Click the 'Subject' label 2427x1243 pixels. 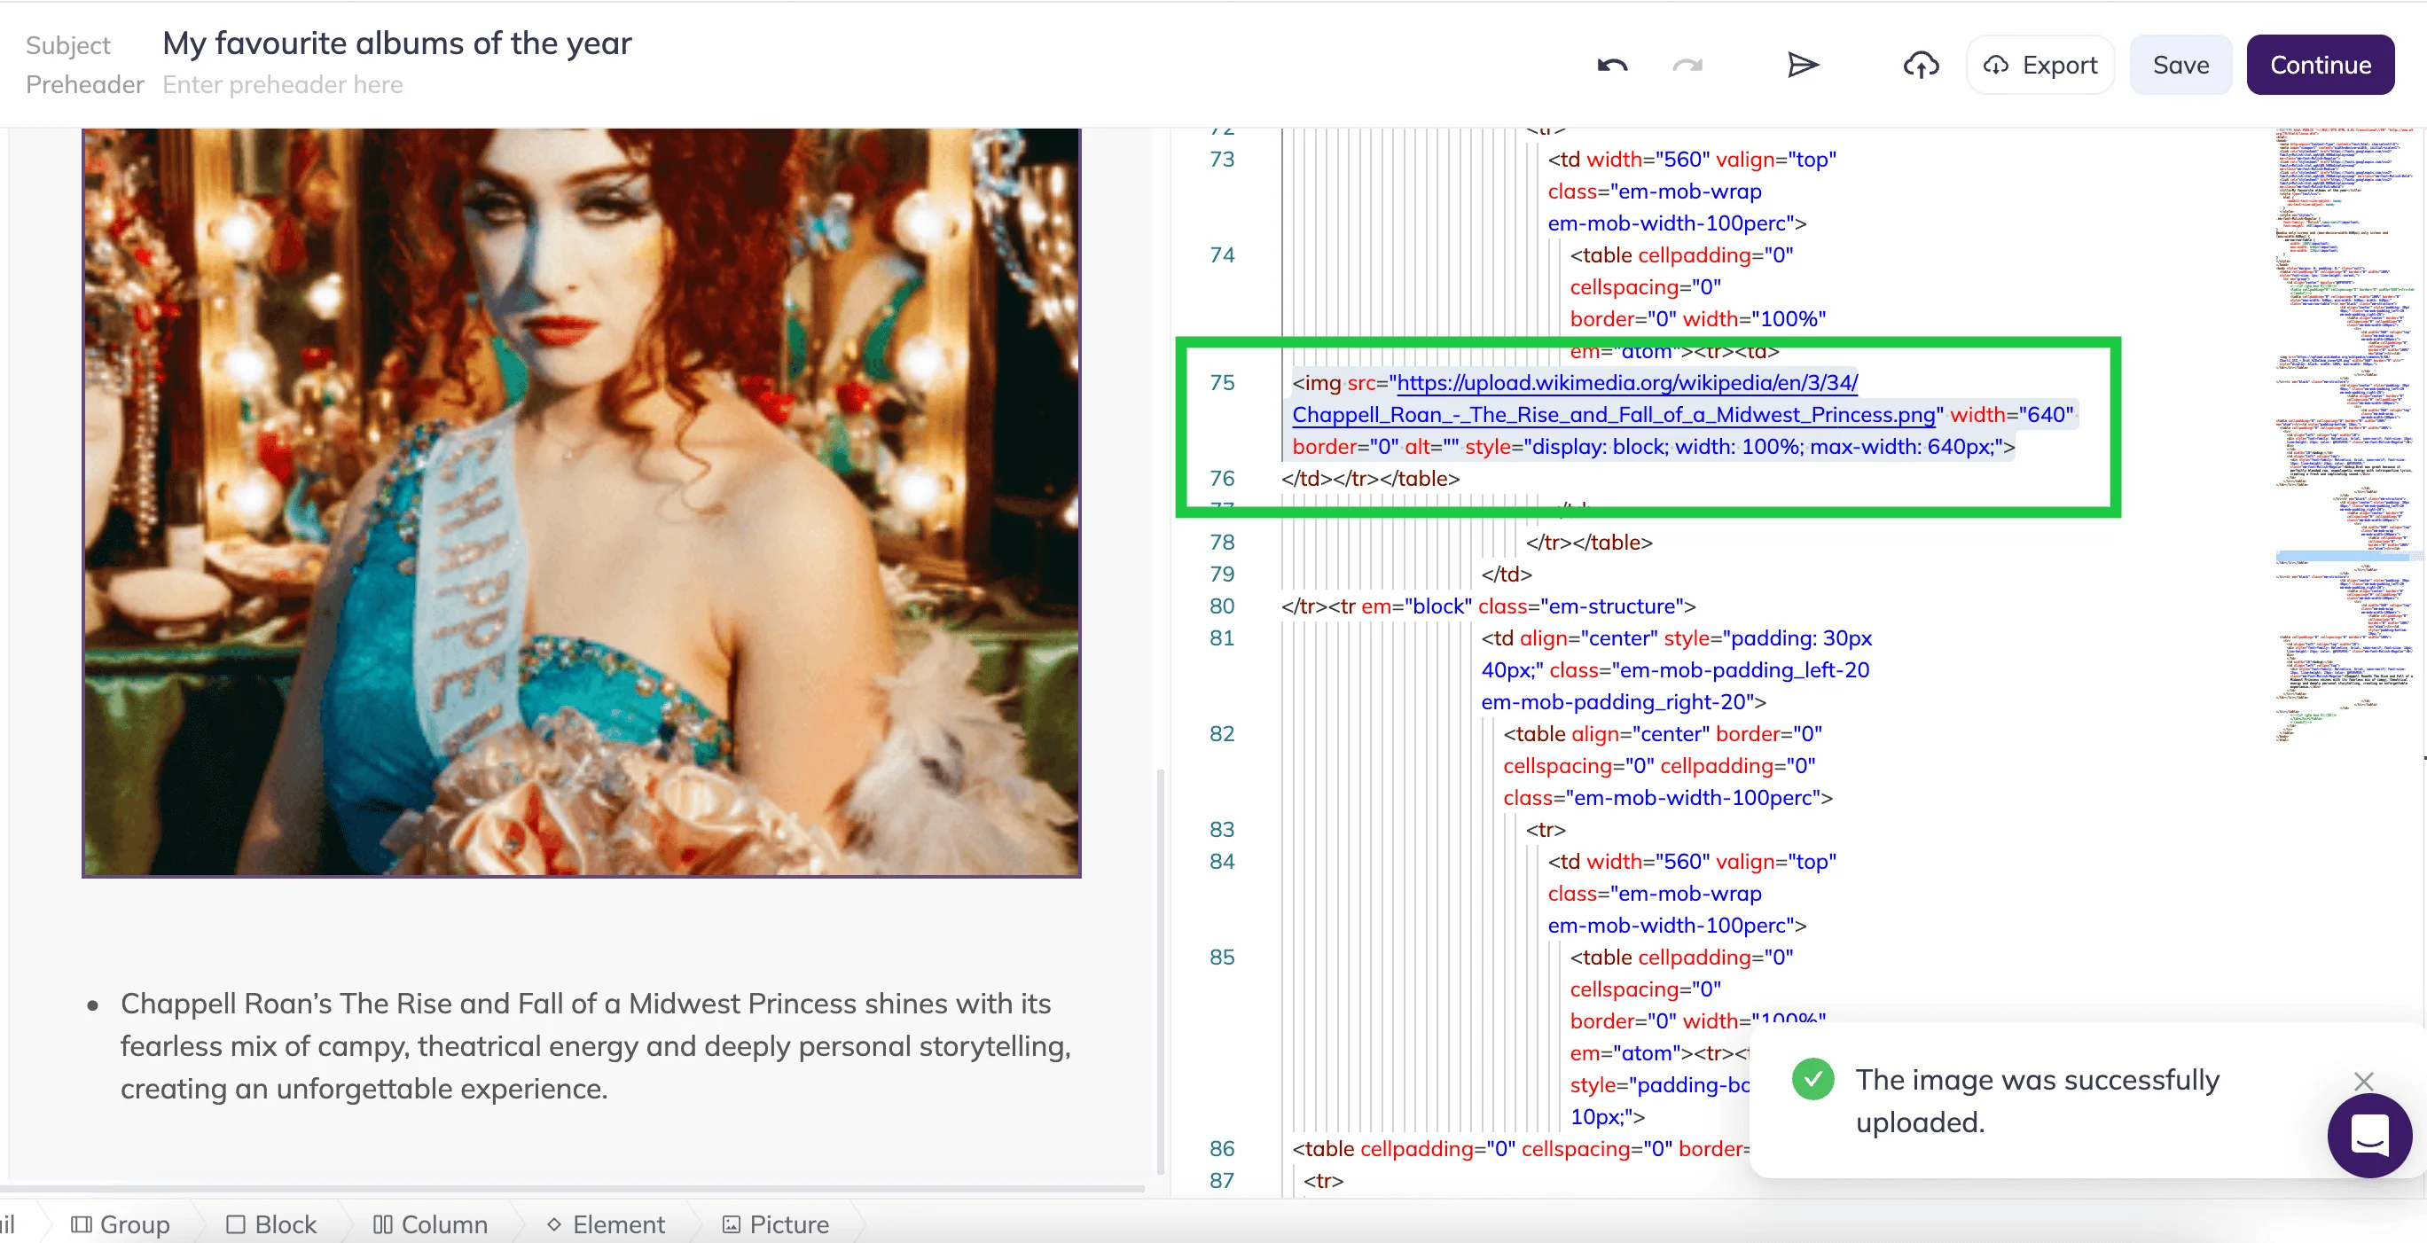point(67,45)
